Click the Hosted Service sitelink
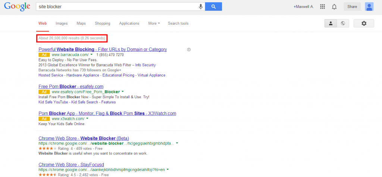 pos(51,75)
